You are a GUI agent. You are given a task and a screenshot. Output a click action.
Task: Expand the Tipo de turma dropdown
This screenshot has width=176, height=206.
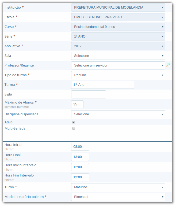click(x=118, y=75)
